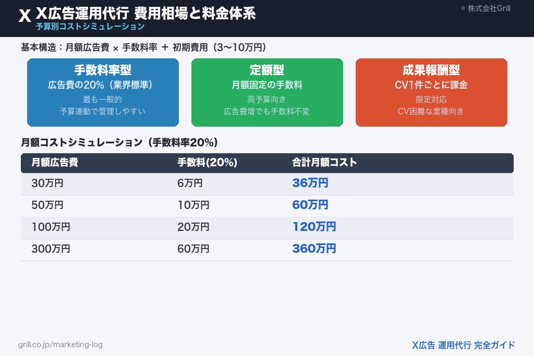Click the 月額固定の手数料 label
Screen dimensions: 534x356
pos(267,85)
